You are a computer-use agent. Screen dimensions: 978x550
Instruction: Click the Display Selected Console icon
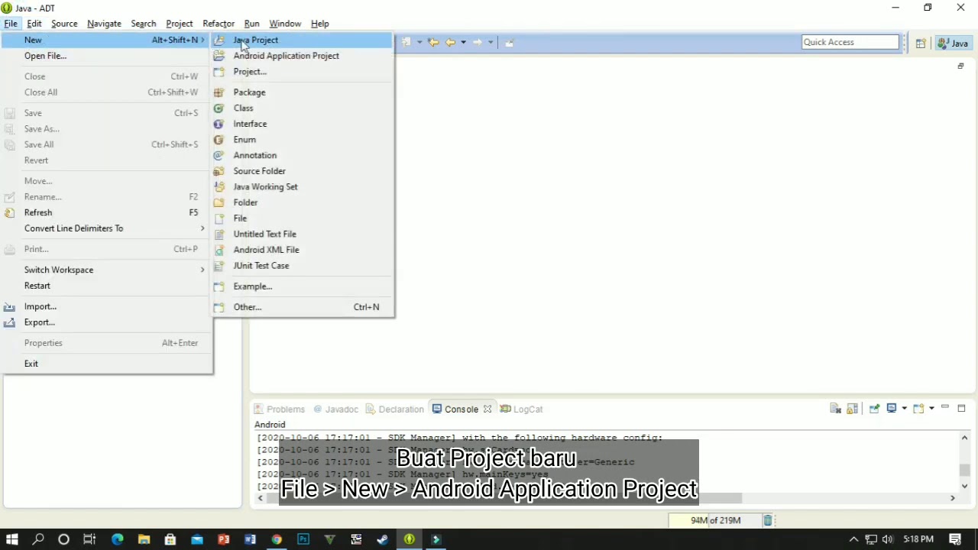point(891,409)
